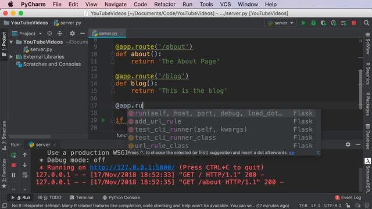The image size is (372, 209).
Task: Open the Apple menu
Action: (x=10, y=4)
